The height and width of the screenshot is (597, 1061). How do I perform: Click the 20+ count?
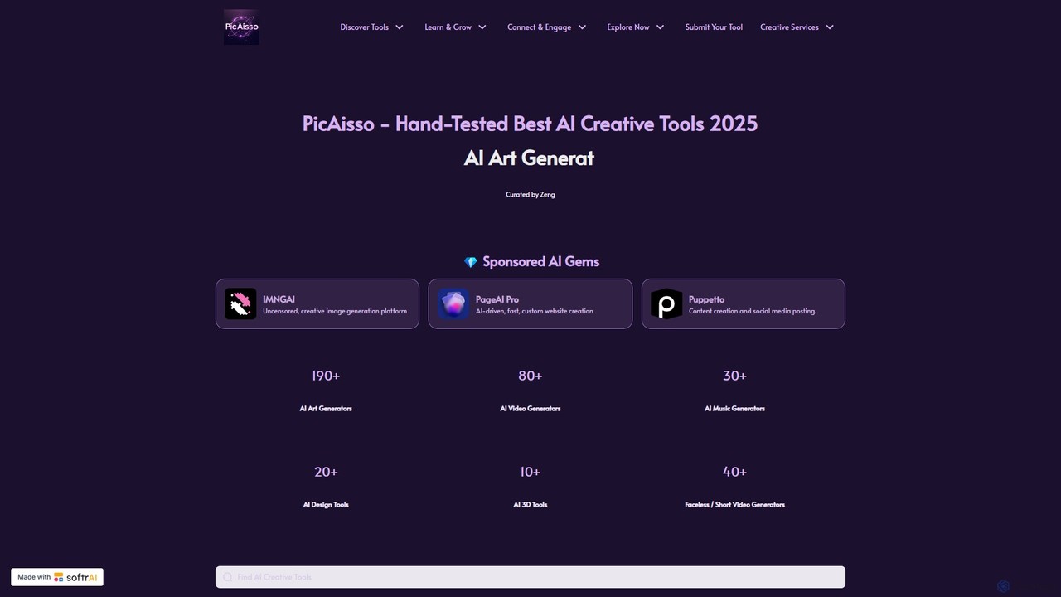click(326, 472)
